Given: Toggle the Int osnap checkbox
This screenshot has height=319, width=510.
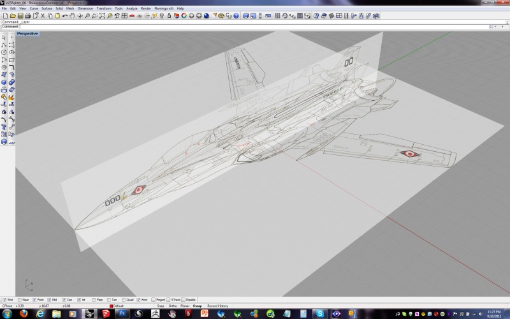Looking at the screenshot, I should click(79, 300).
